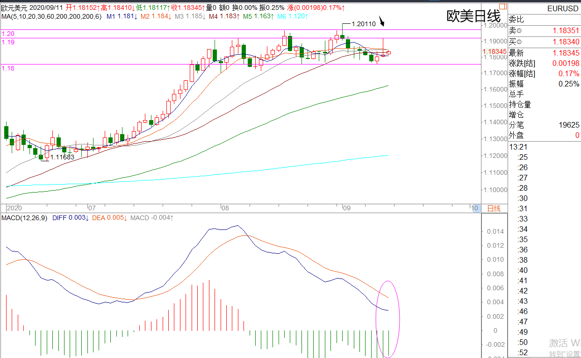Select the :30 tick time entry

(x=523, y=198)
